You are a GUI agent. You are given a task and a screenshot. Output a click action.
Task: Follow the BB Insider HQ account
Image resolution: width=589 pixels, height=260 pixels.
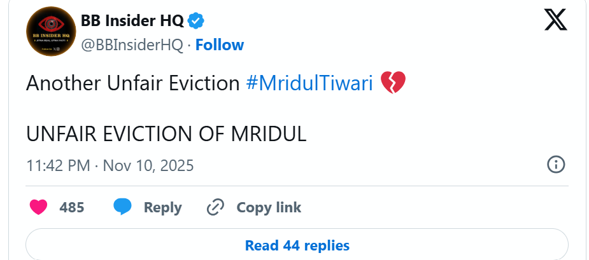tap(220, 45)
